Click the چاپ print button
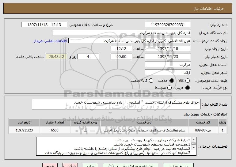Screen dimensions: 236x167 90,165
